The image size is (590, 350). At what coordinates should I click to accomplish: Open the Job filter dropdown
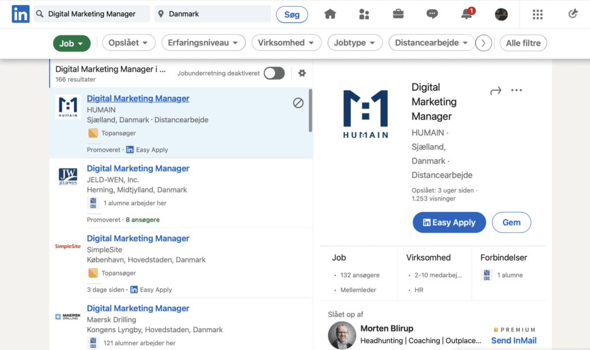click(x=71, y=43)
